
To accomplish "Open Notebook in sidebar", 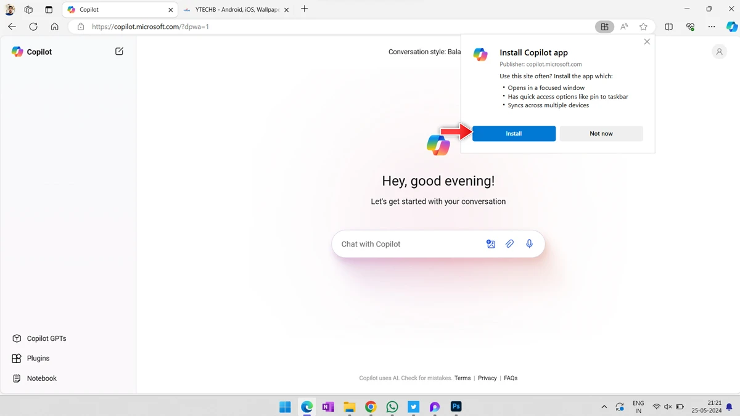I will pos(35,378).
